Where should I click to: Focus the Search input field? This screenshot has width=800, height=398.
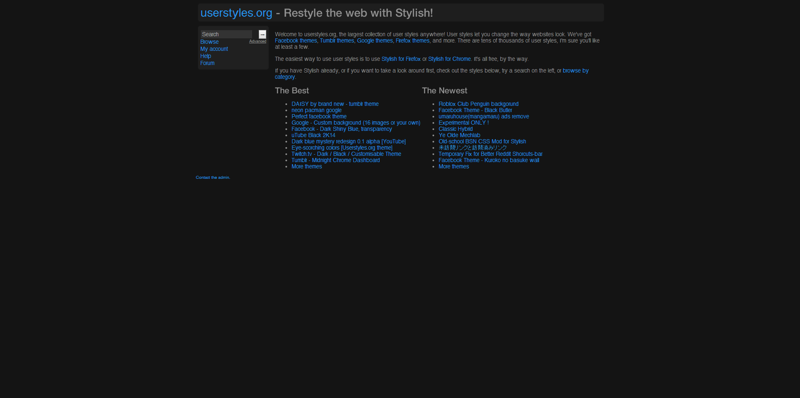226,34
